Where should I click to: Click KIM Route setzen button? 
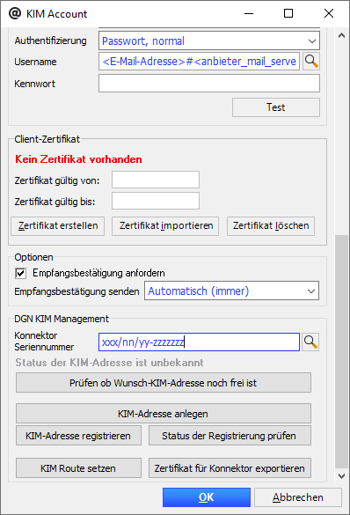(x=79, y=468)
